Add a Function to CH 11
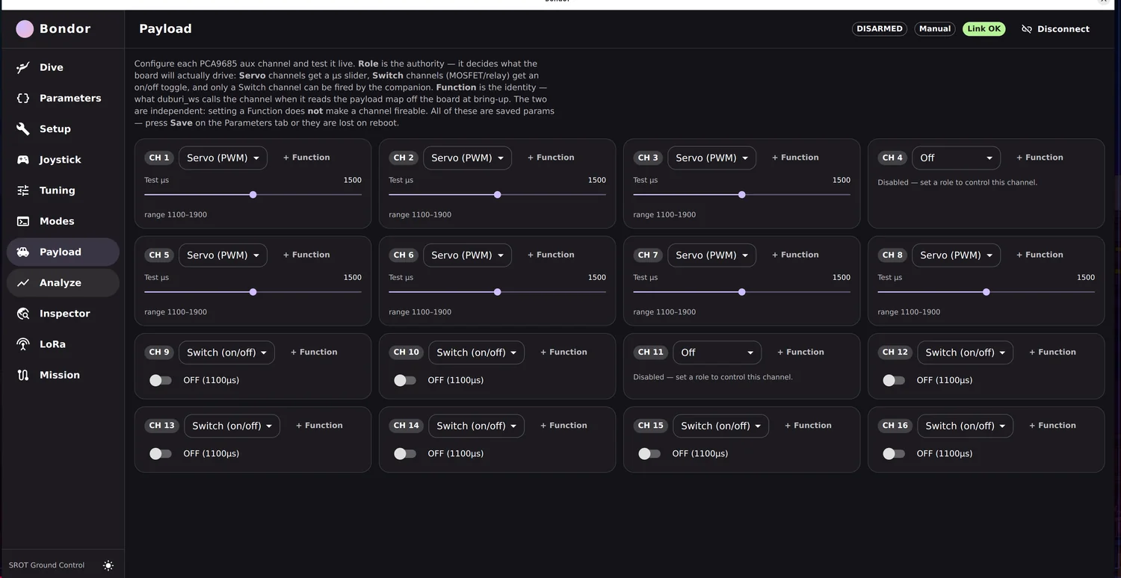The width and height of the screenshot is (1121, 578). [800, 352]
